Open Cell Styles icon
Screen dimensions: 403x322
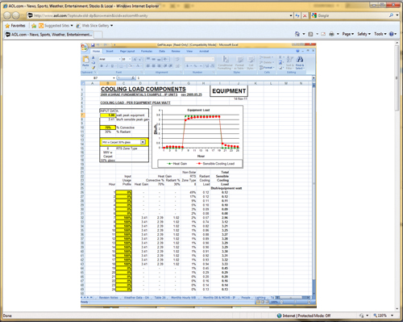click(x=251, y=63)
